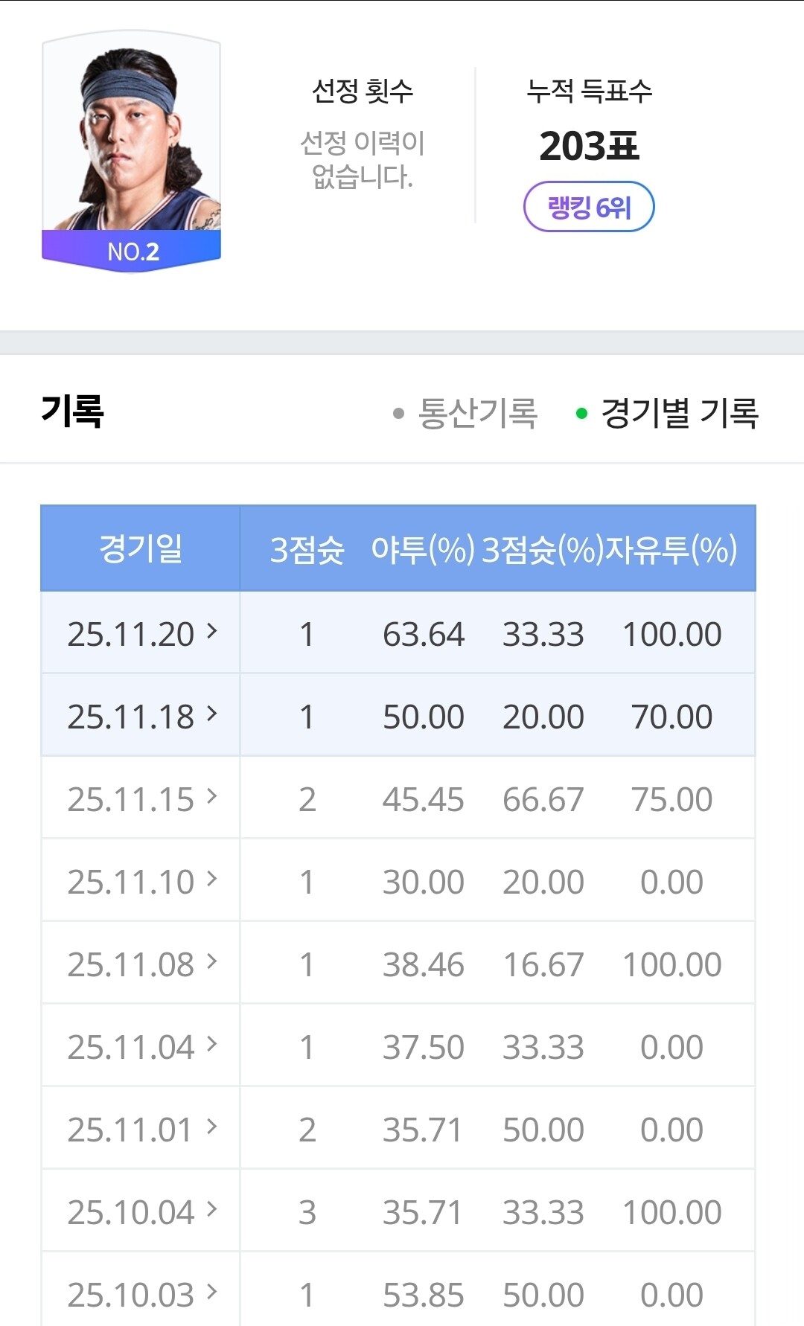Click the 경기일 column header
This screenshot has height=1326, width=804.
(141, 549)
